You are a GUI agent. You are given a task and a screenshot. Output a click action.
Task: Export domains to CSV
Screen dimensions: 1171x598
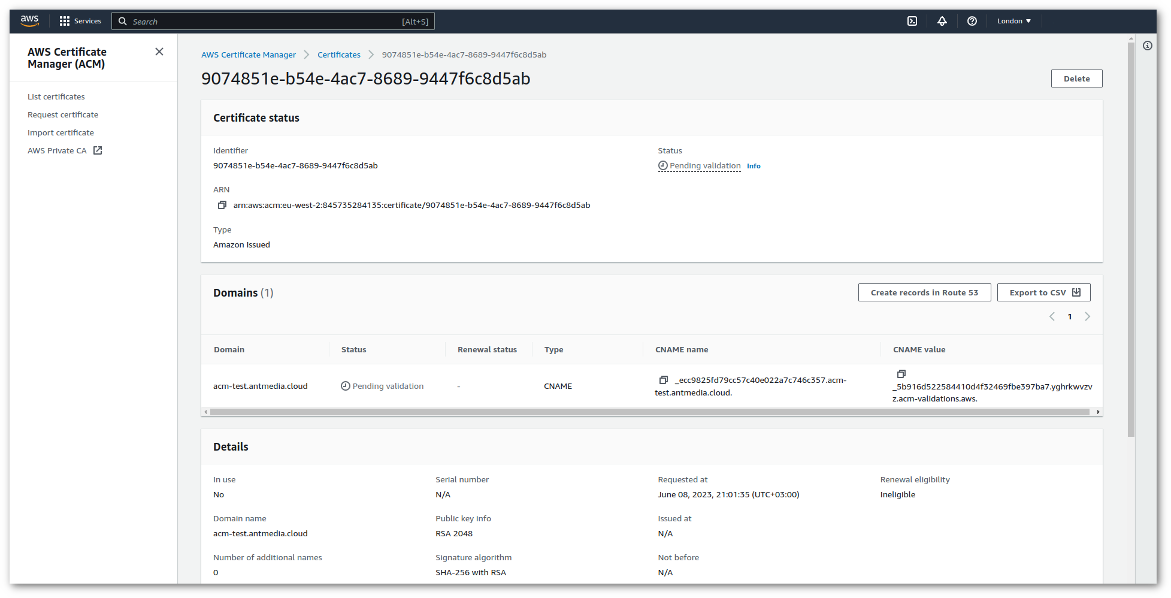point(1043,292)
